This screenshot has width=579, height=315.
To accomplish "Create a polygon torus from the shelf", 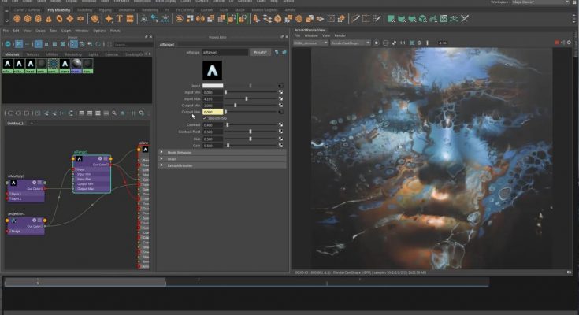I will coord(59,18).
